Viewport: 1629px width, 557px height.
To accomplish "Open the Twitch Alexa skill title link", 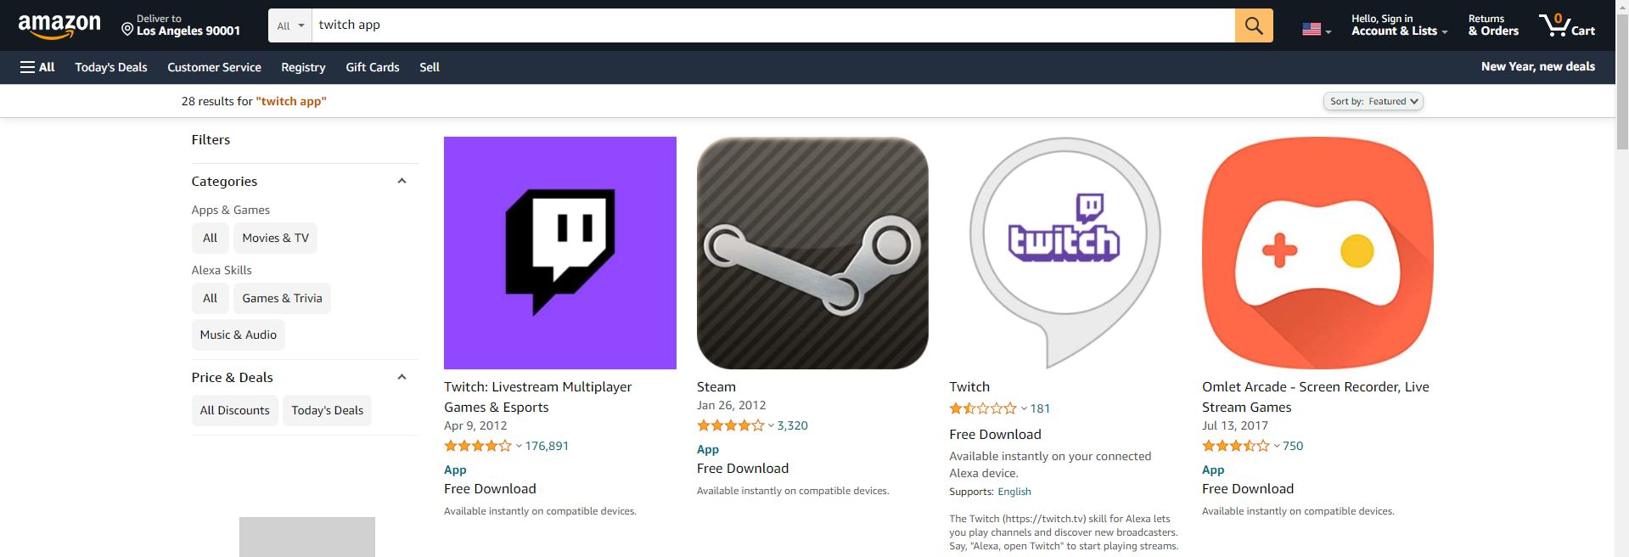I will 969,386.
